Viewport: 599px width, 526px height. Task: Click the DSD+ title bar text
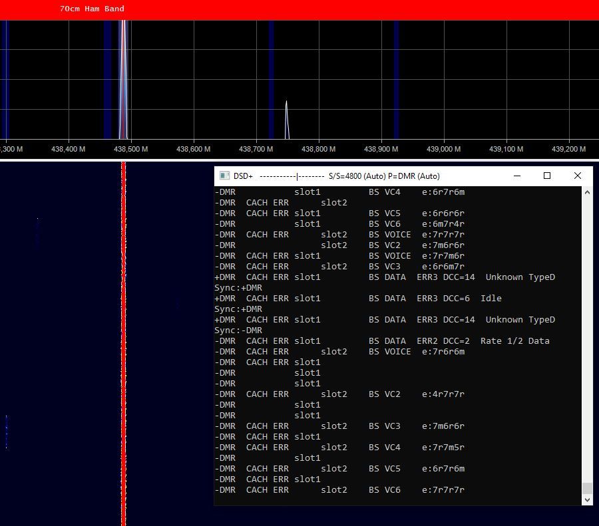(x=337, y=176)
